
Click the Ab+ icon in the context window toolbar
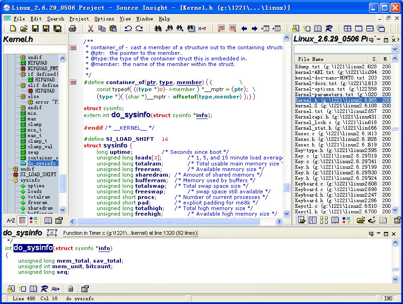55,289
